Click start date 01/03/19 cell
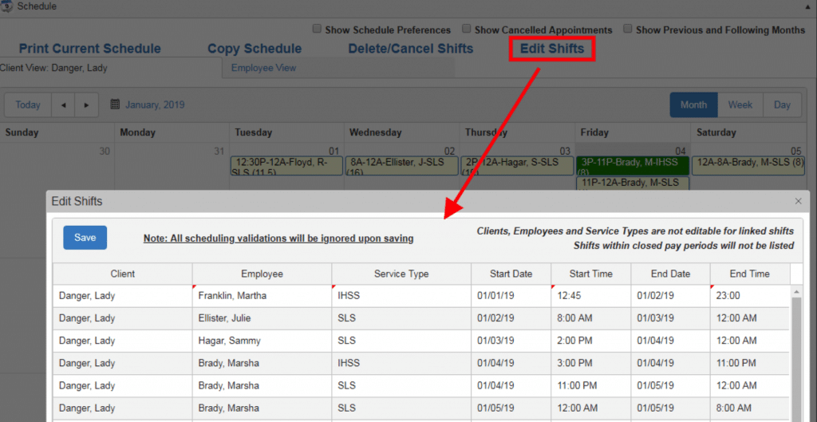 [x=511, y=341]
